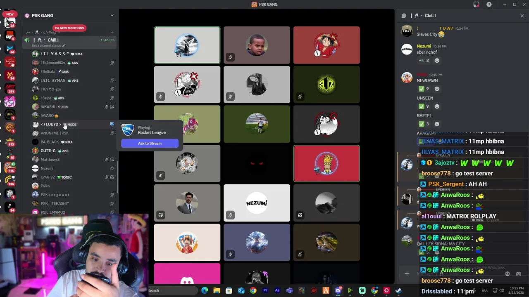This screenshot has width=529, height=297.
Task: Open Google Chrome from taskbar
Action: (x=253, y=290)
